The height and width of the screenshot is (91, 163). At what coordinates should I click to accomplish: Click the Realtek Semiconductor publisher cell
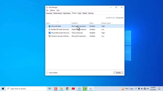point(79,30)
